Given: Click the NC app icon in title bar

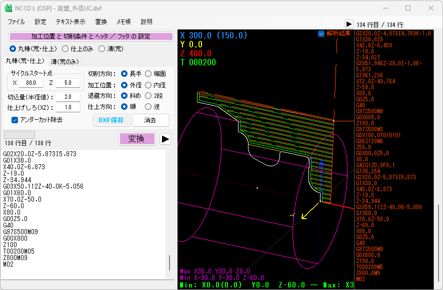Looking at the screenshot, I should point(8,8).
